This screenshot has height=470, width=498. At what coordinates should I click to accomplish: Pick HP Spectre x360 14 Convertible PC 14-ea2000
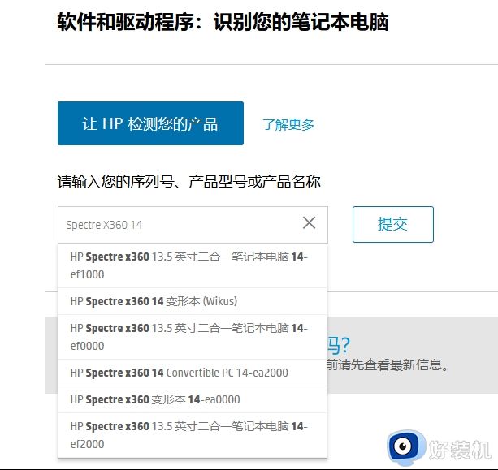[193, 373]
